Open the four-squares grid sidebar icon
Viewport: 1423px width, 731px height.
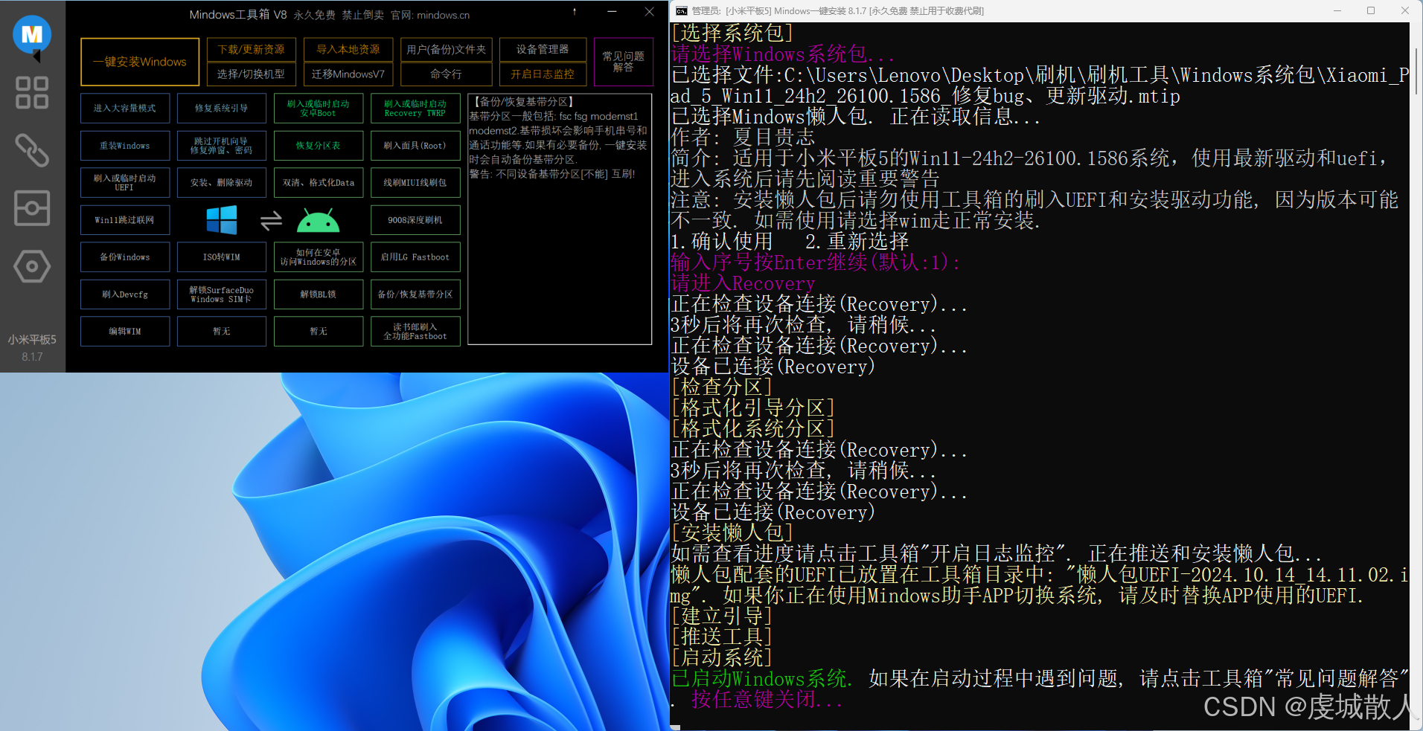[32, 93]
